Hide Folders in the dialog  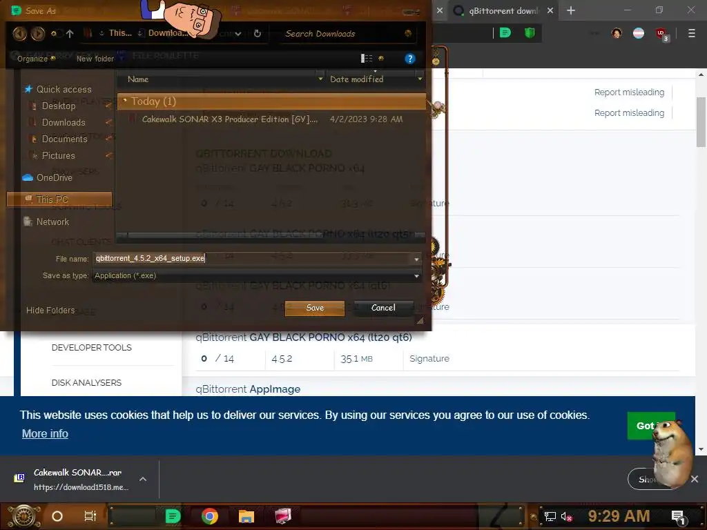point(50,311)
